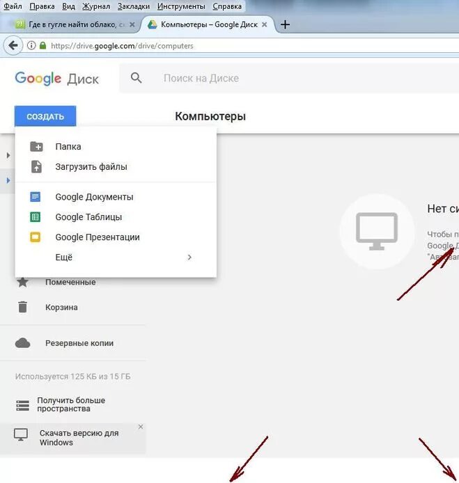This screenshot has height=483, width=459.
Task: Click the Компьютеры page heading
Action: click(210, 116)
